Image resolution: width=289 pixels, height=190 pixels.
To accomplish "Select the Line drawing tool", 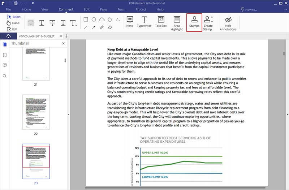I will pos(86,27).
